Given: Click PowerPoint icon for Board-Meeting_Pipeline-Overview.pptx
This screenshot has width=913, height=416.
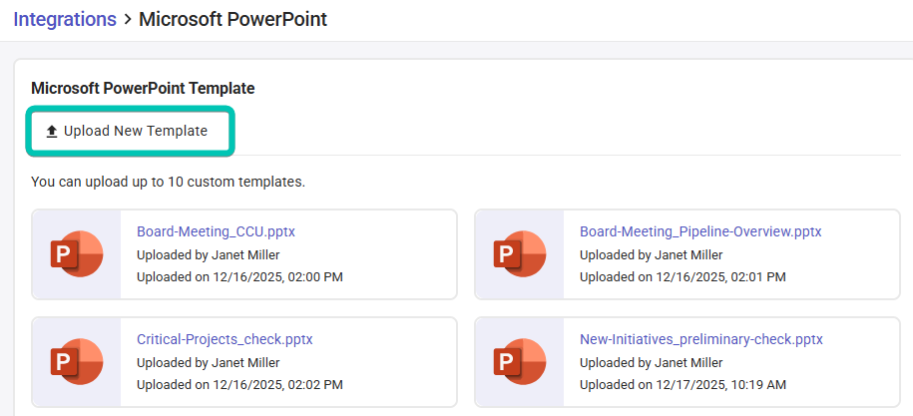Looking at the screenshot, I should point(520,254).
